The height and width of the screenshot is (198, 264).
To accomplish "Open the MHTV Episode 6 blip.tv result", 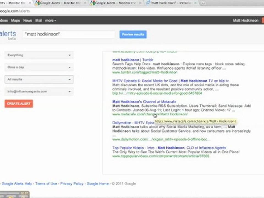I will pos(170,81).
